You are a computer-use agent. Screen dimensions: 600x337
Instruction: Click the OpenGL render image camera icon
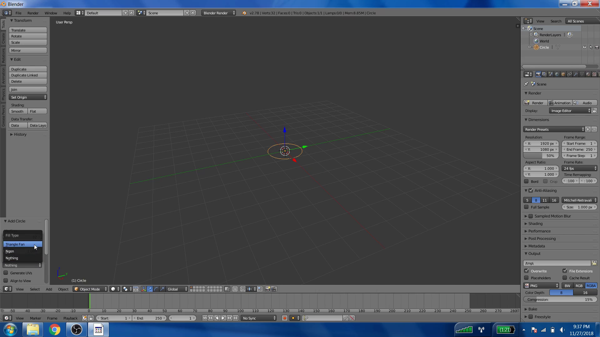click(267, 289)
